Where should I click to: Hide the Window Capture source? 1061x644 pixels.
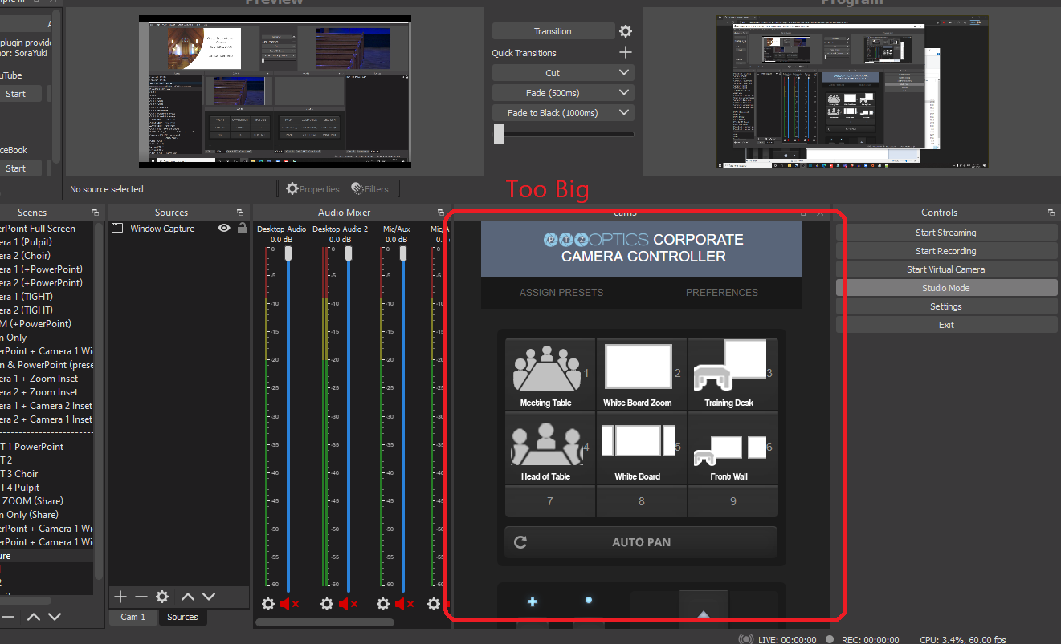click(224, 229)
